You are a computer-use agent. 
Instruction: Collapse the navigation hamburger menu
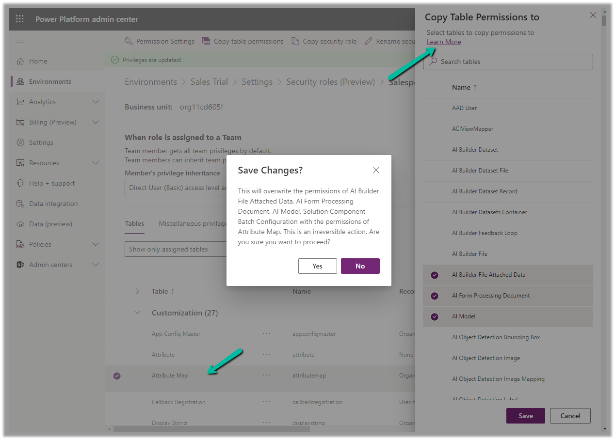click(x=20, y=41)
